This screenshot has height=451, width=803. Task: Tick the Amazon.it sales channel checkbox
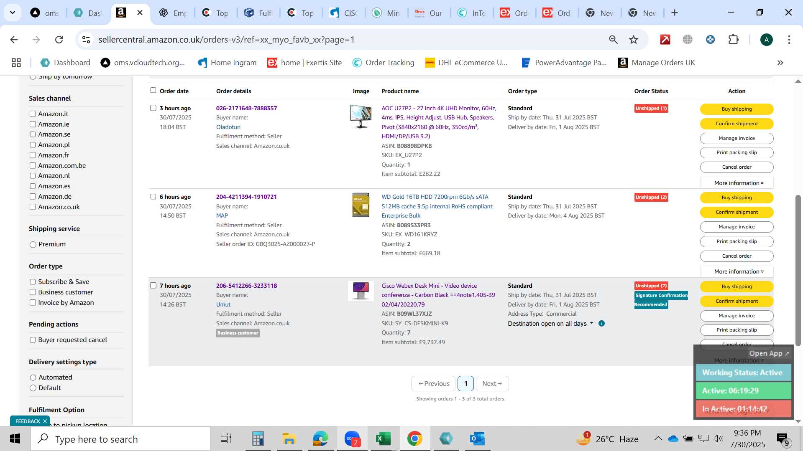33,114
